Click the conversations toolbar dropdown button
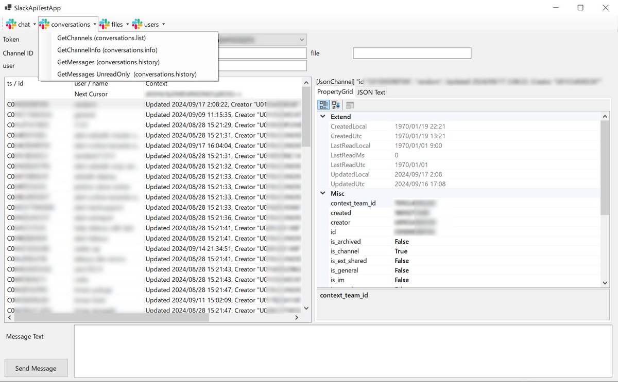The height and width of the screenshot is (382, 618). click(x=68, y=24)
